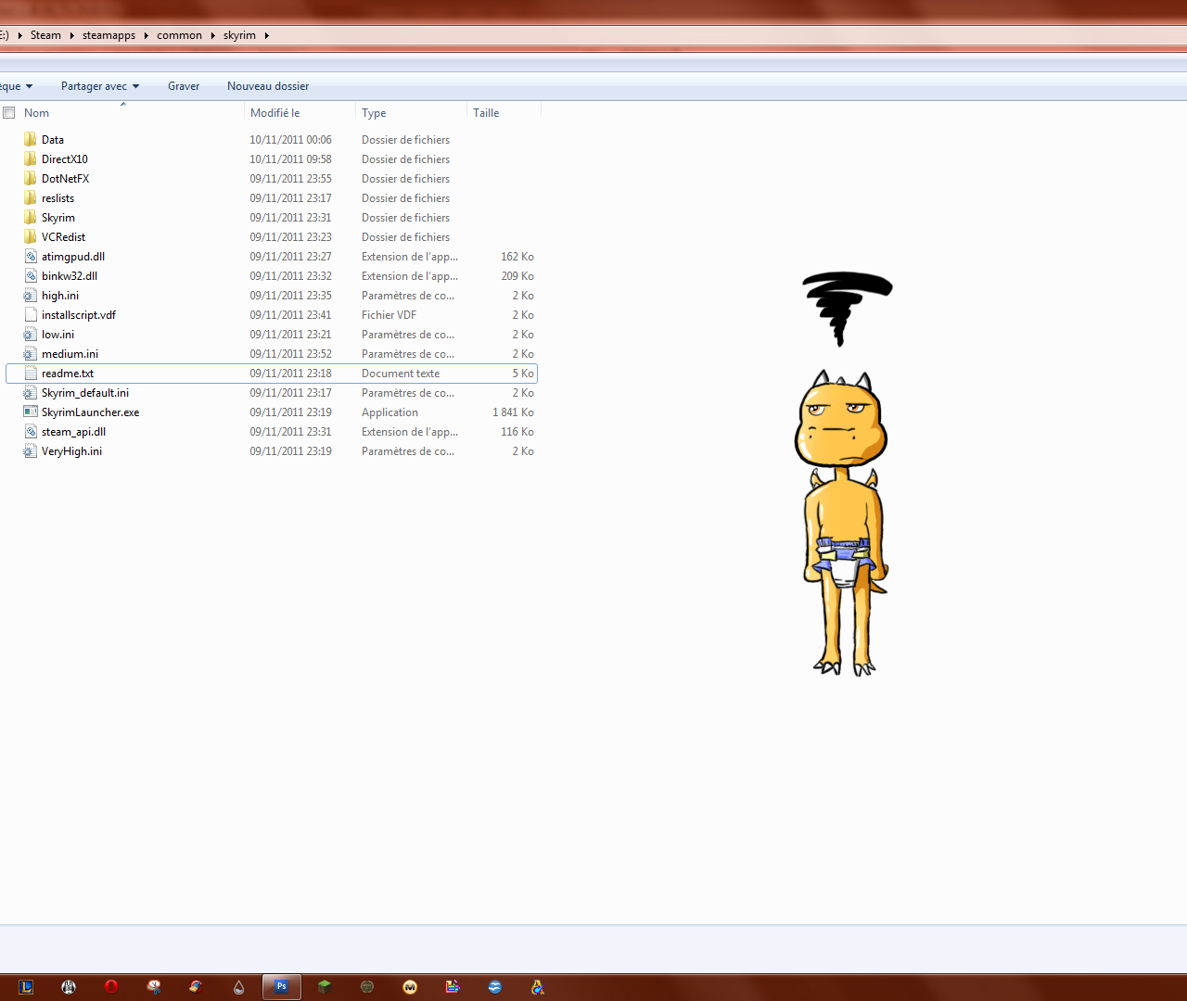
Task: Click the Fichier VDF type cell
Action: tap(389, 315)
